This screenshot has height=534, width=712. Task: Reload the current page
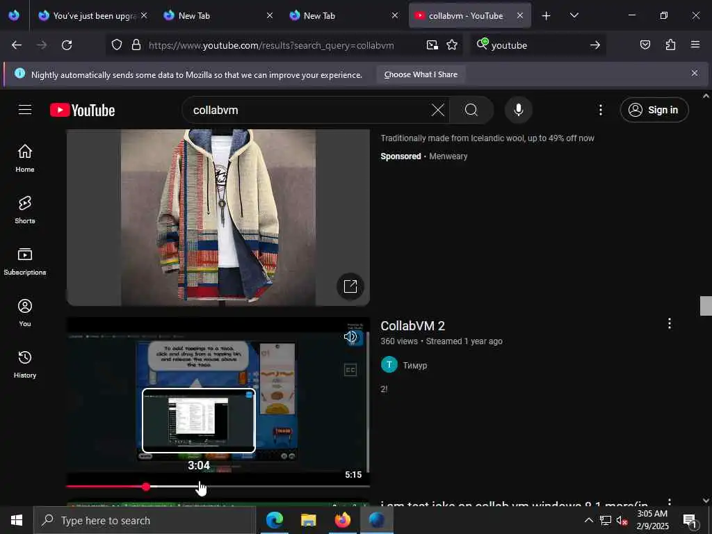pyautogui.click(x=67, y=45)
